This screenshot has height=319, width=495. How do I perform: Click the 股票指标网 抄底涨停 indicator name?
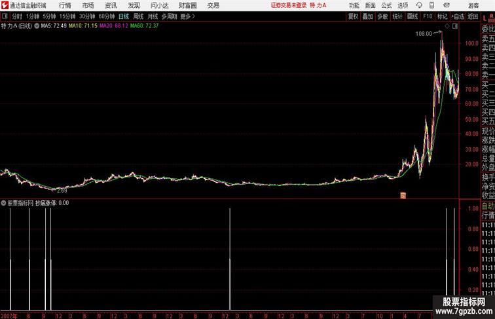[32, 203]
